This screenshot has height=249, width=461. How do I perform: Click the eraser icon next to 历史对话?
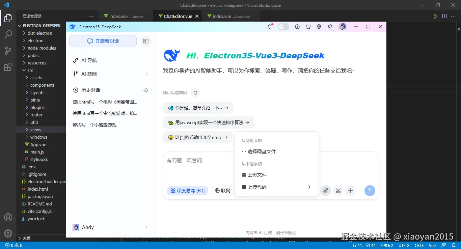tap(146, 90)
